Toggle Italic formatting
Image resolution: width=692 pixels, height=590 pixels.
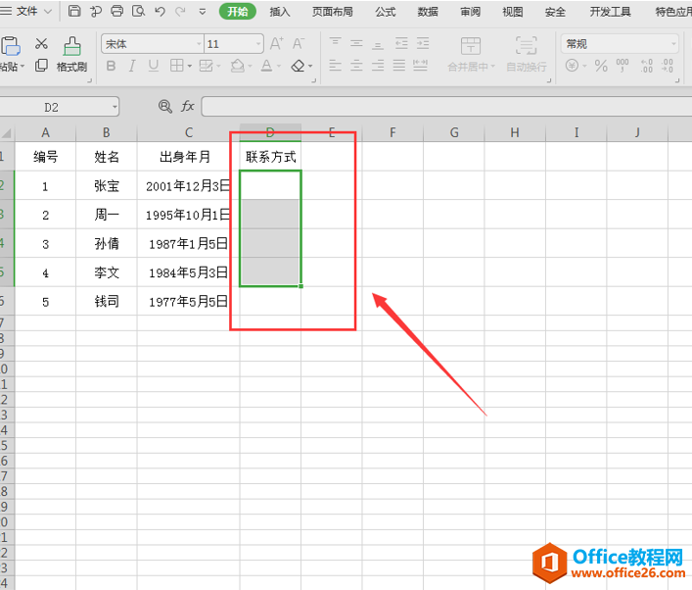132,66
